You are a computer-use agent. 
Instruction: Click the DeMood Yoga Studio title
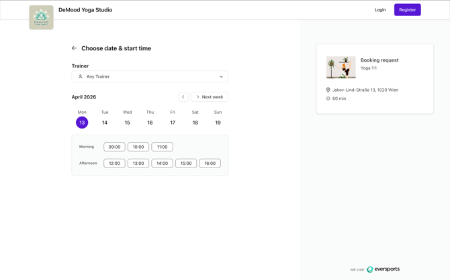[x=85, y=10]
